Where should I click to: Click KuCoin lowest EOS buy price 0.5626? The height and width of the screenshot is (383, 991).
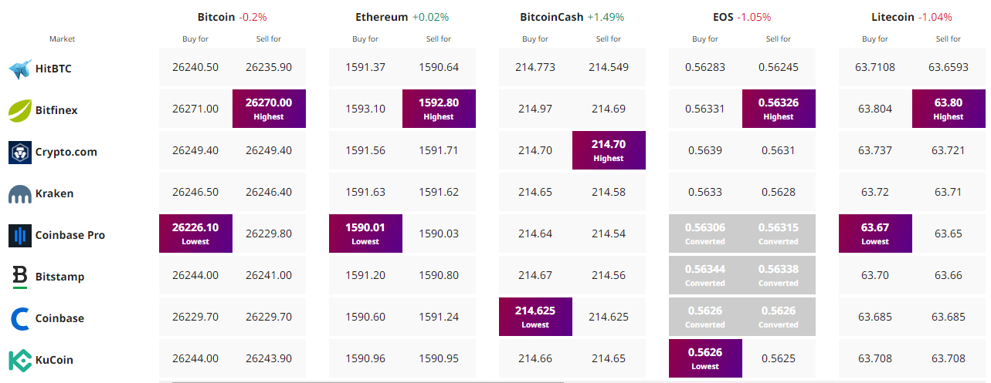(705, 358)
